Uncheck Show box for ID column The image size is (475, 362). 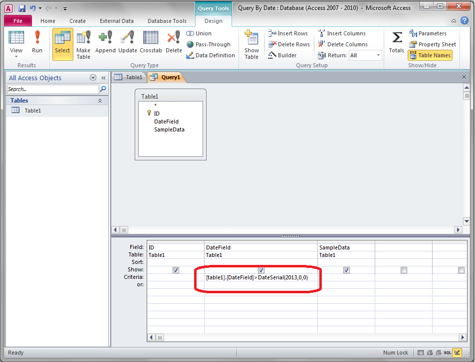(x=176, y=270)
